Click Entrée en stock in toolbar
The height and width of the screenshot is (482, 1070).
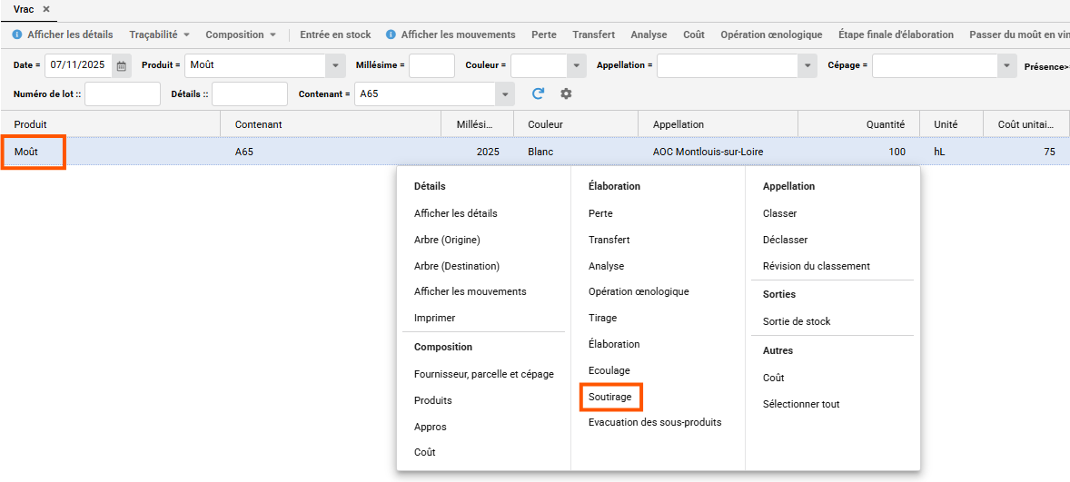336,34
